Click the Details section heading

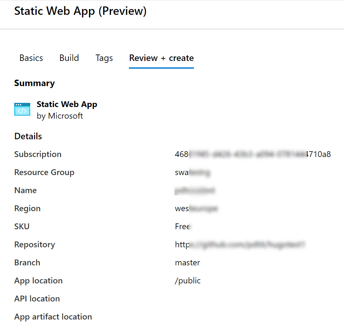click(28, 136)
